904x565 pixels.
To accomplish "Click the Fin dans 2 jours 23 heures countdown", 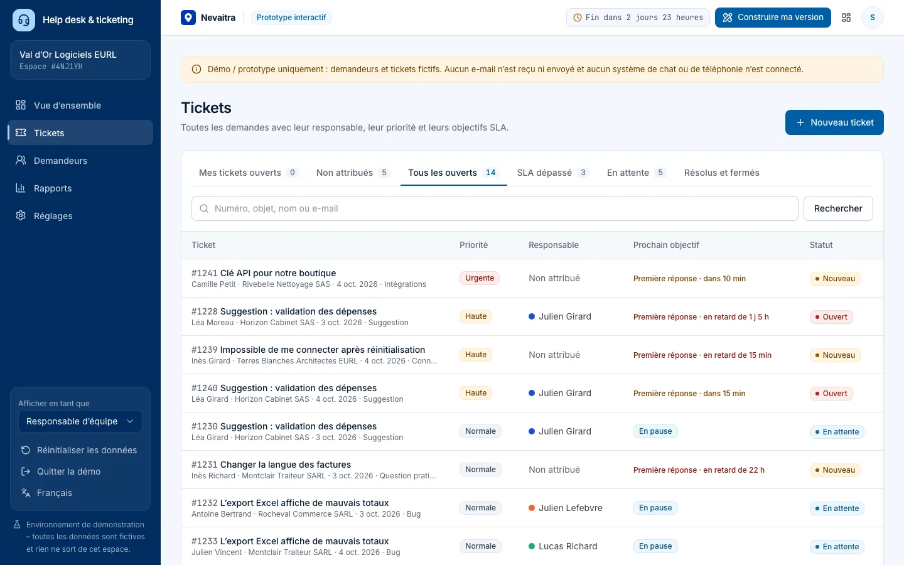I will [x=638, y=18].
